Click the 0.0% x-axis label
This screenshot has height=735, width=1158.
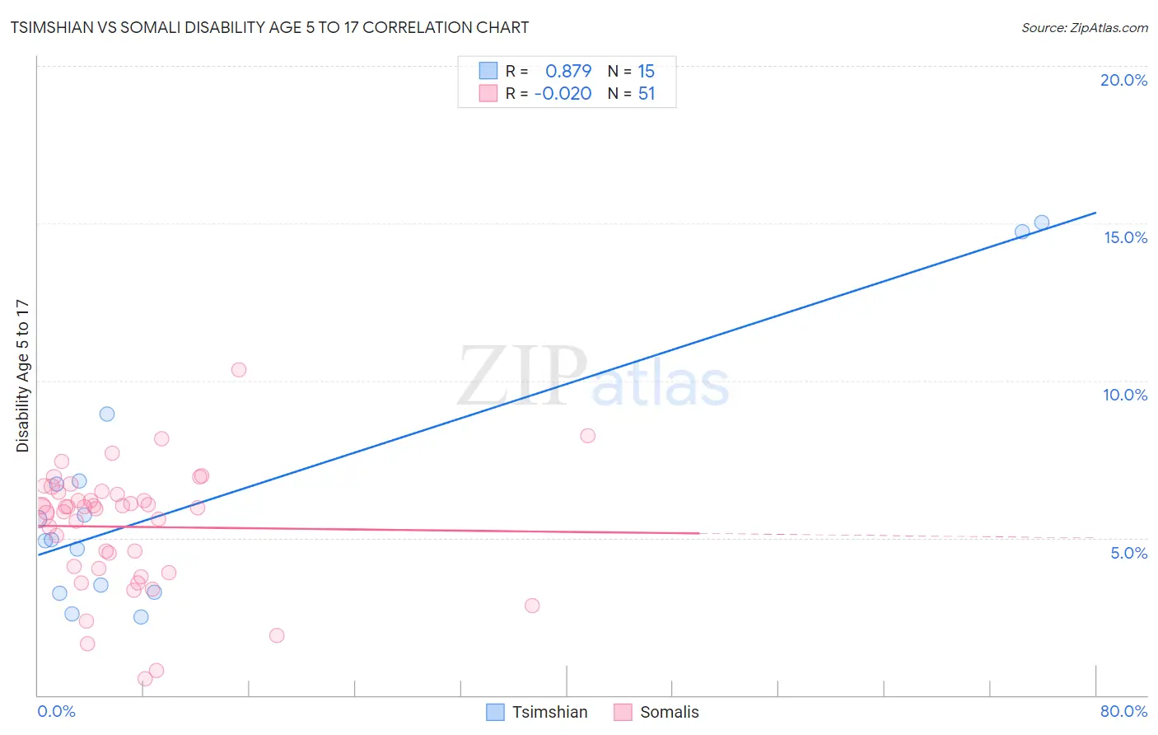coord(56,712)
